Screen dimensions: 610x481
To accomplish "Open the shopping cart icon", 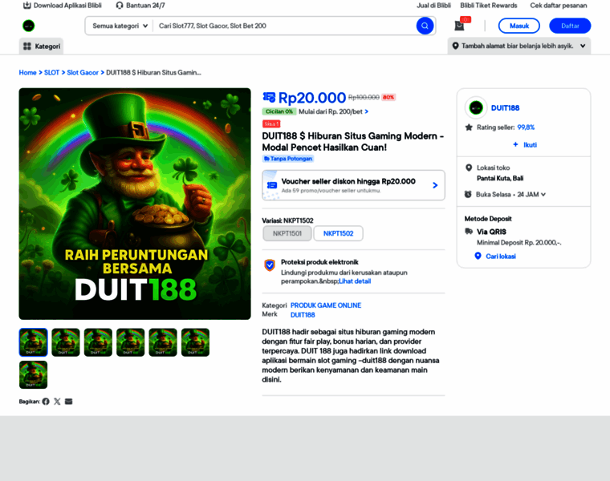I will (459, 26).
